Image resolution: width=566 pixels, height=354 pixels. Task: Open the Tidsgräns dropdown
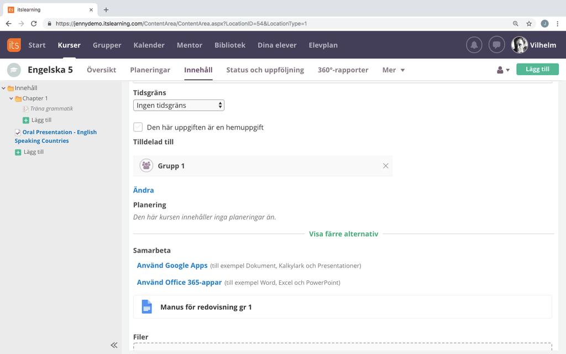pos(179,106)
